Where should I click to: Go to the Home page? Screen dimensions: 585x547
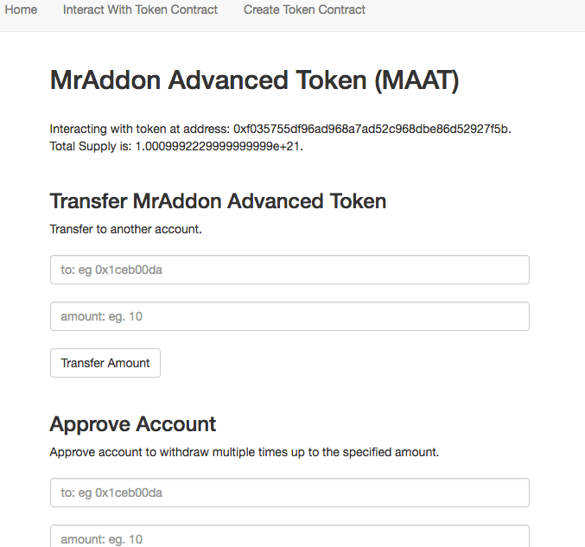[x=21, y=10]
